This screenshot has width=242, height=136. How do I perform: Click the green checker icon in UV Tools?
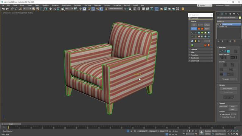(x=192, y=45)
